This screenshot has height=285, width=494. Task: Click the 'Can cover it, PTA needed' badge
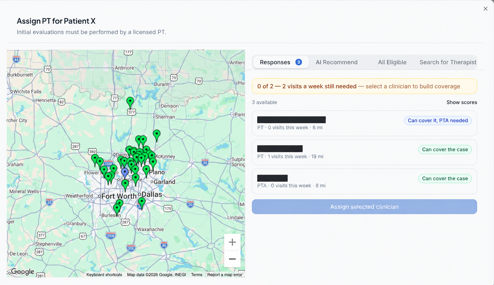tap(438, 121)
